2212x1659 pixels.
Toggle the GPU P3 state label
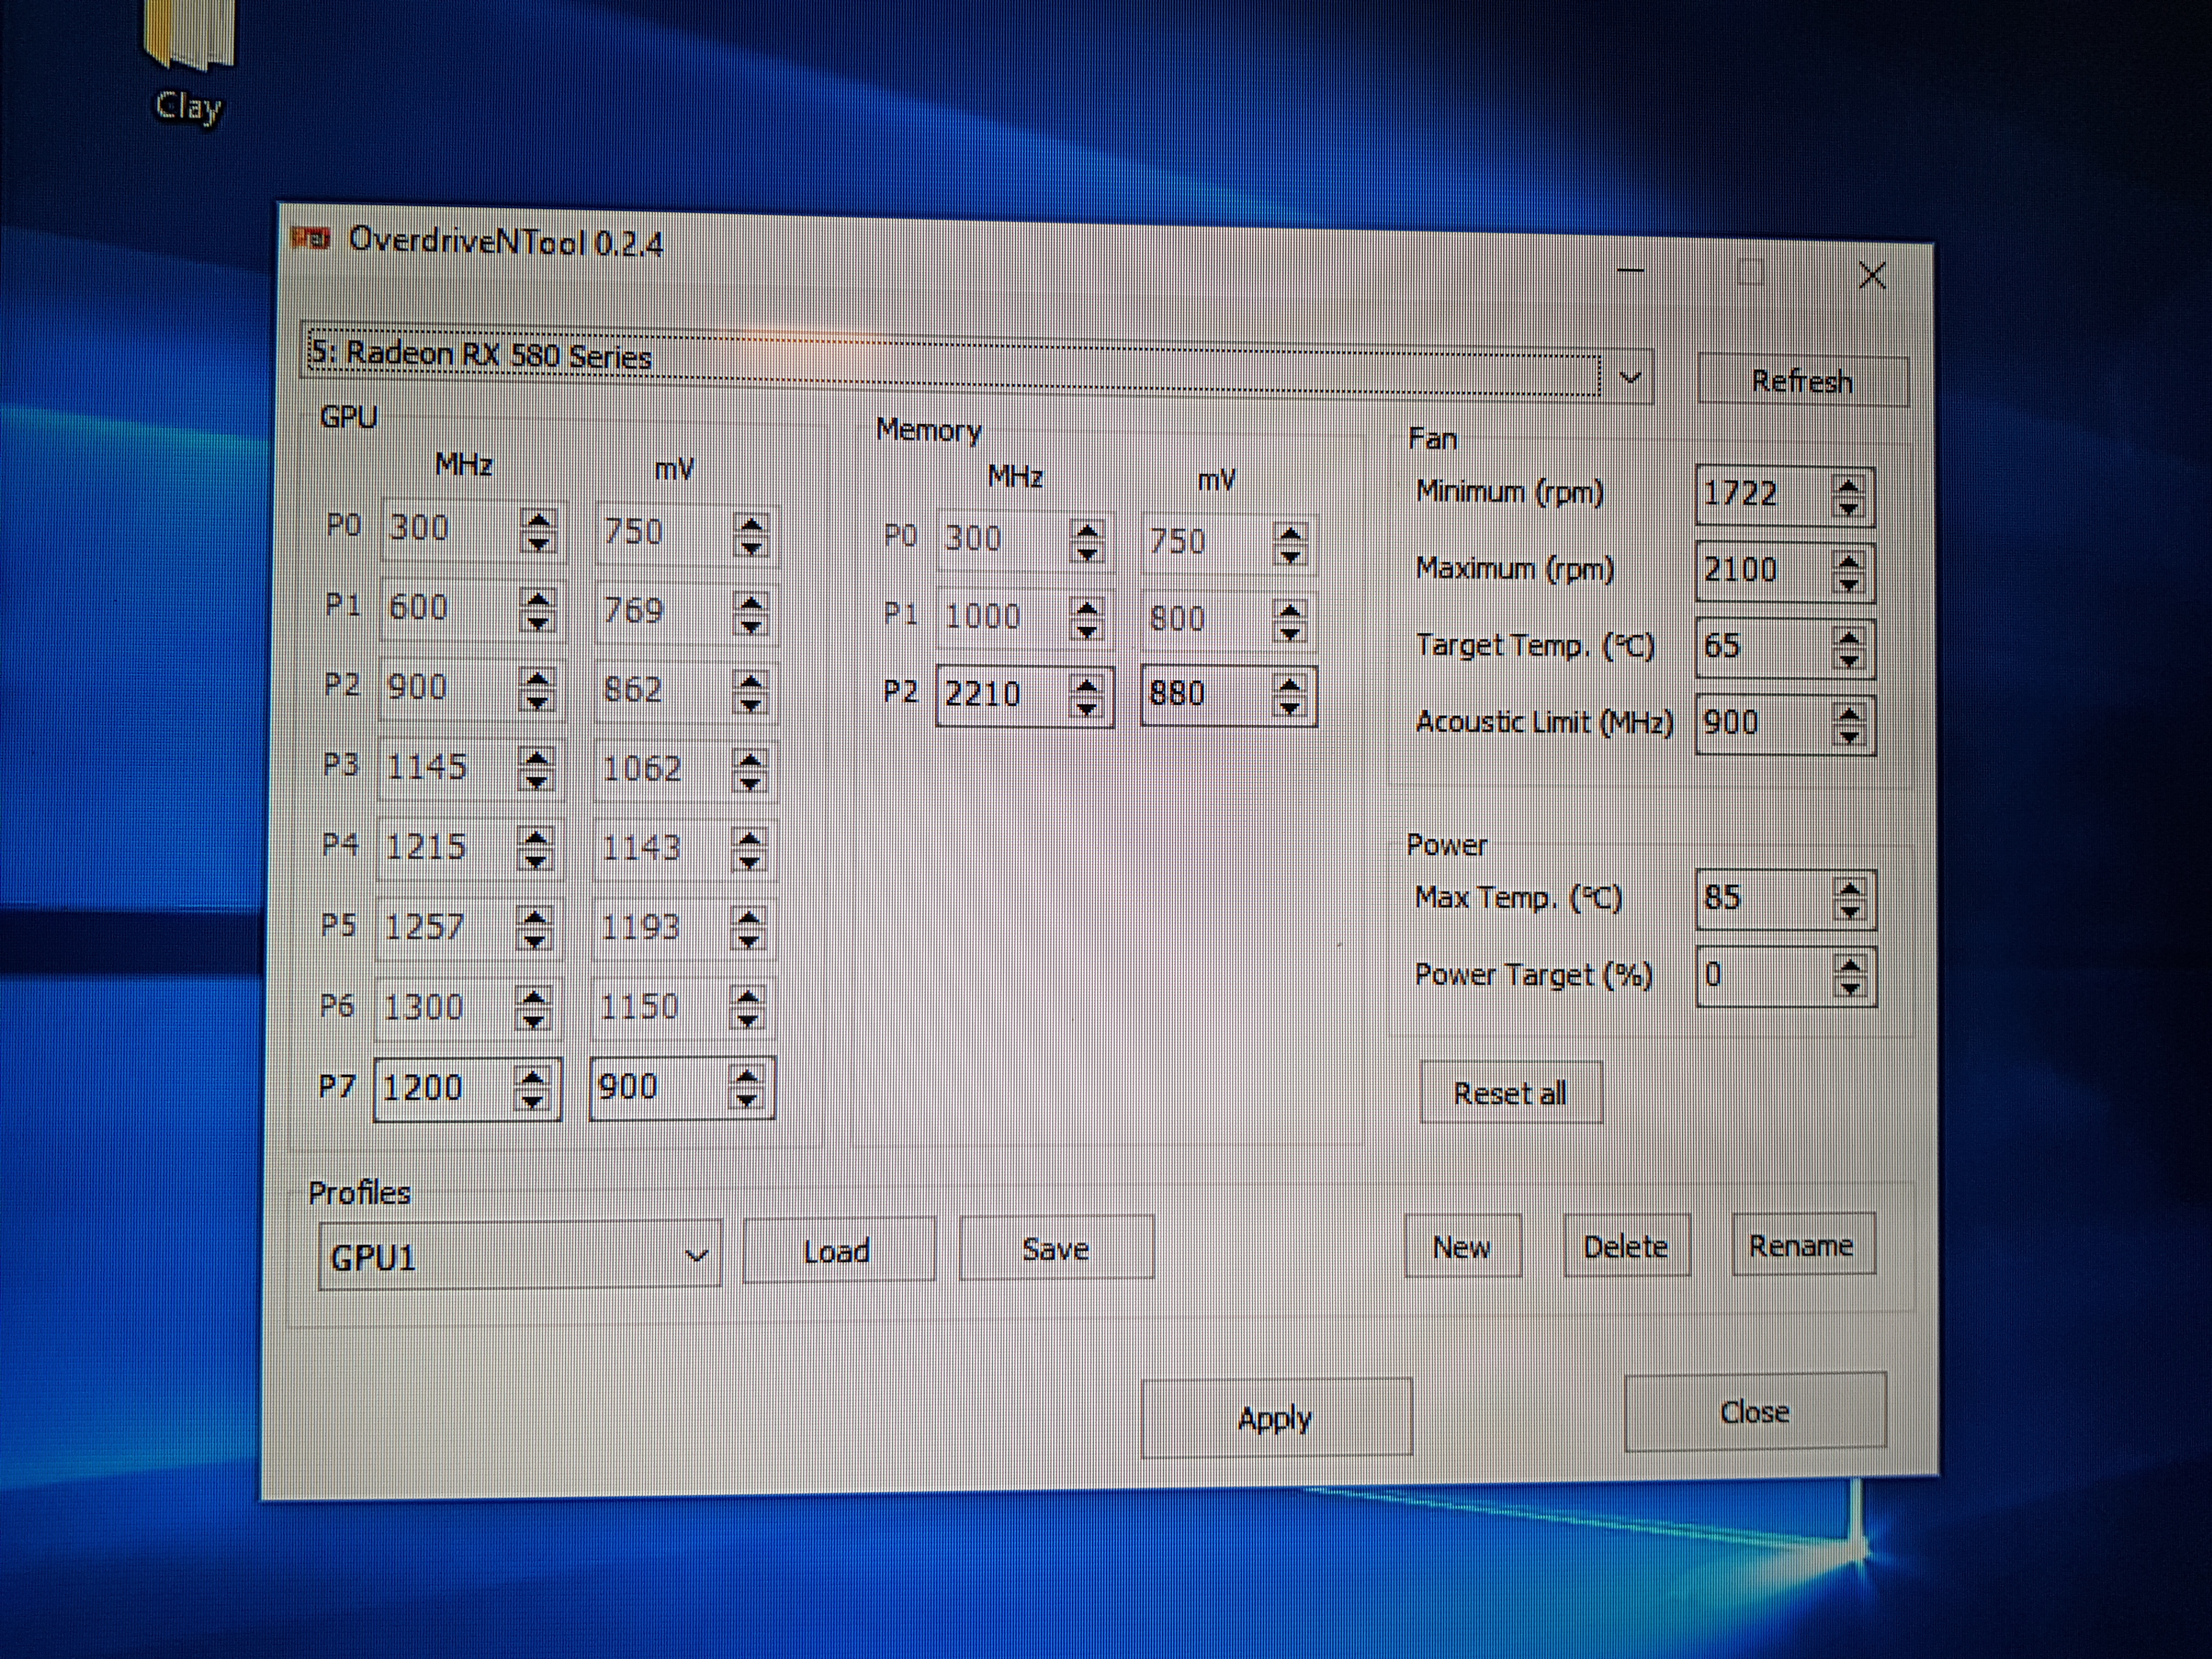point(340,765)
